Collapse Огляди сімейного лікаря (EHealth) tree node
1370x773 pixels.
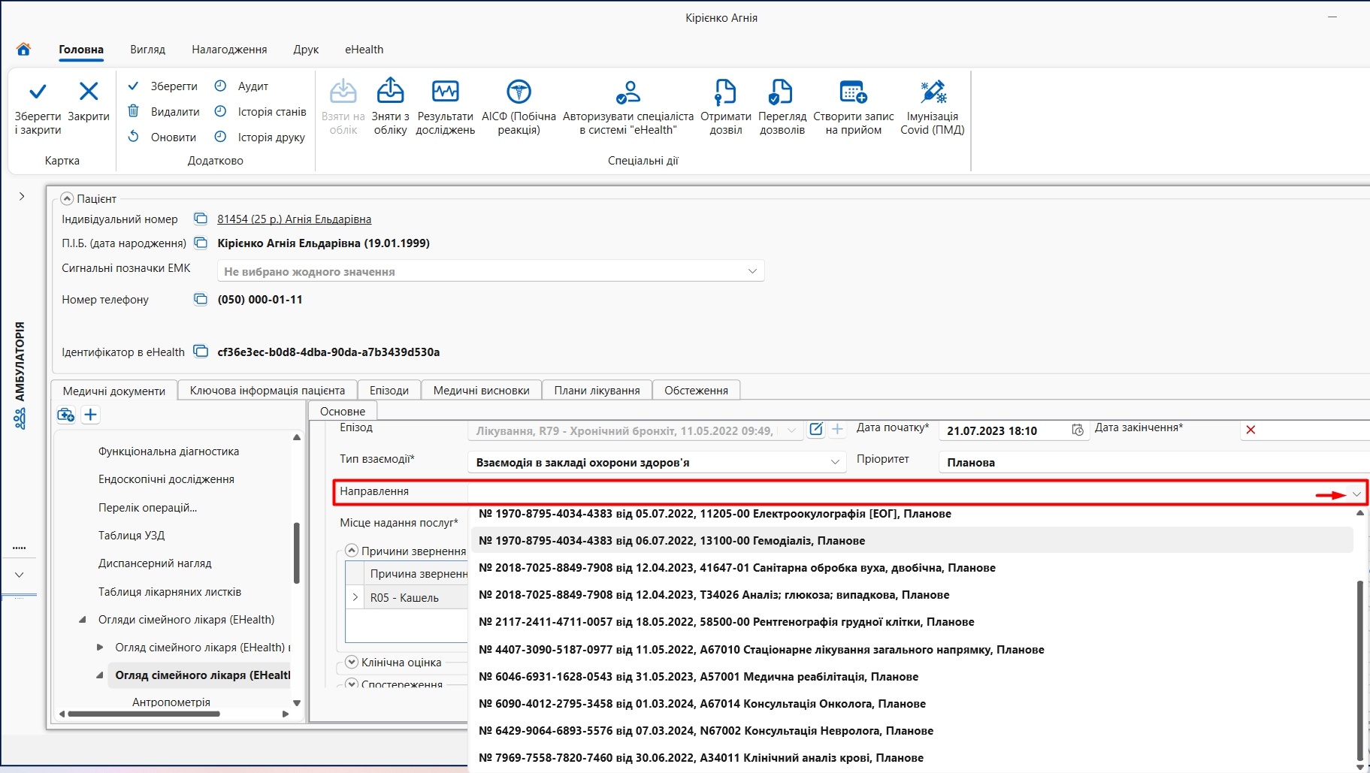coord(83,620)
